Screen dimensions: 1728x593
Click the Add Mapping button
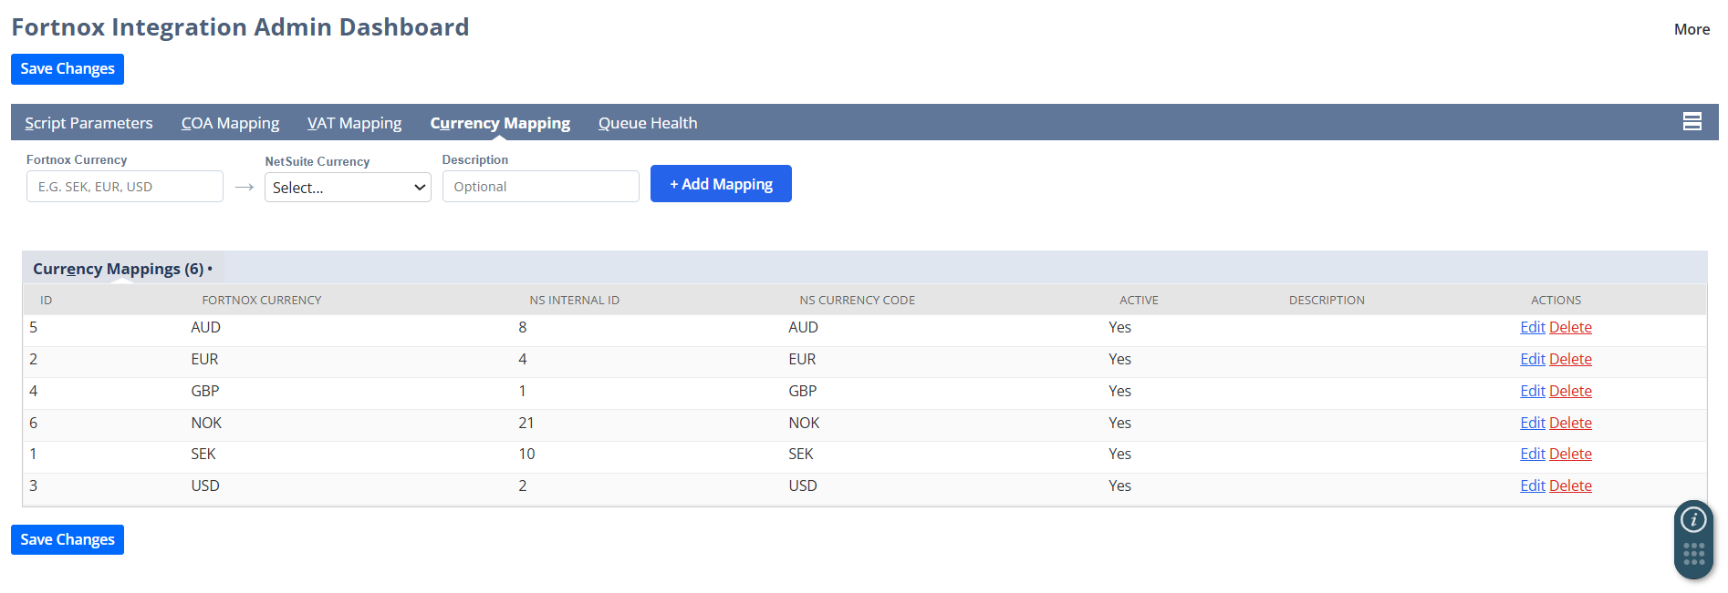pos(721,184)
